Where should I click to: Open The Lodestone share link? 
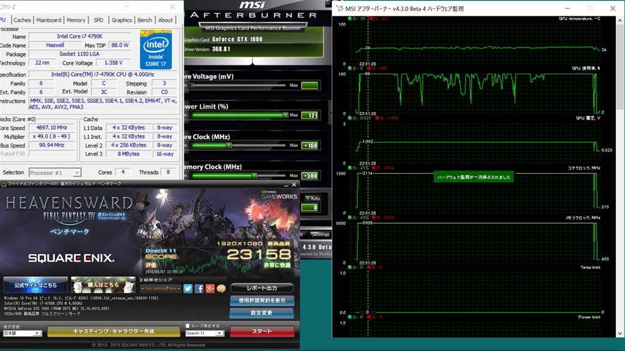point(161,288)
